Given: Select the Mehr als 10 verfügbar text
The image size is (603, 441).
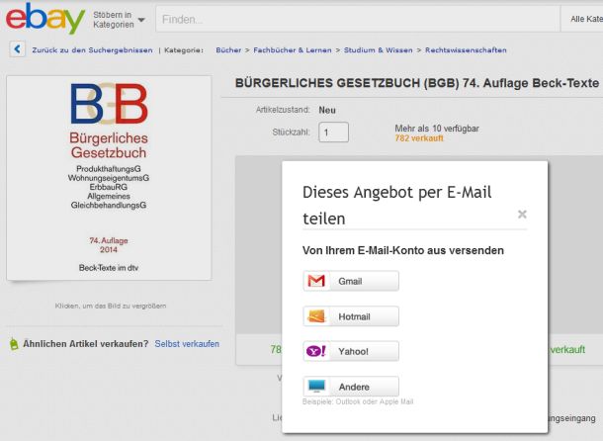Looking at the screenshot, I should click(x=437, y=129).
